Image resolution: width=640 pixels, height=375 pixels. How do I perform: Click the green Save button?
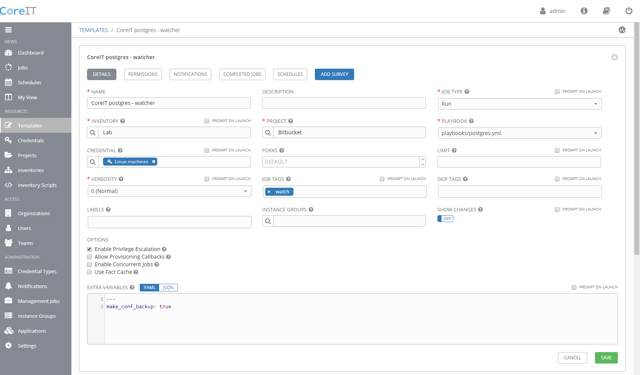606,358
